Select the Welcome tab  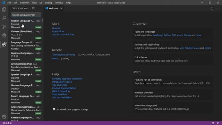click(53, 8)
